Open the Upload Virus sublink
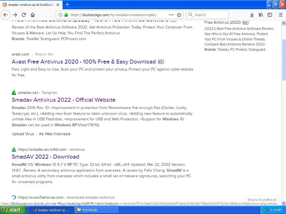The image size is (286, 214). click(x=23, y=134)
